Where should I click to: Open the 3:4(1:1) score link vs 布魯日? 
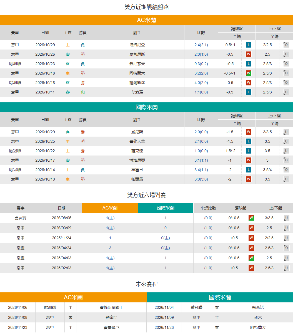point(201,170)
